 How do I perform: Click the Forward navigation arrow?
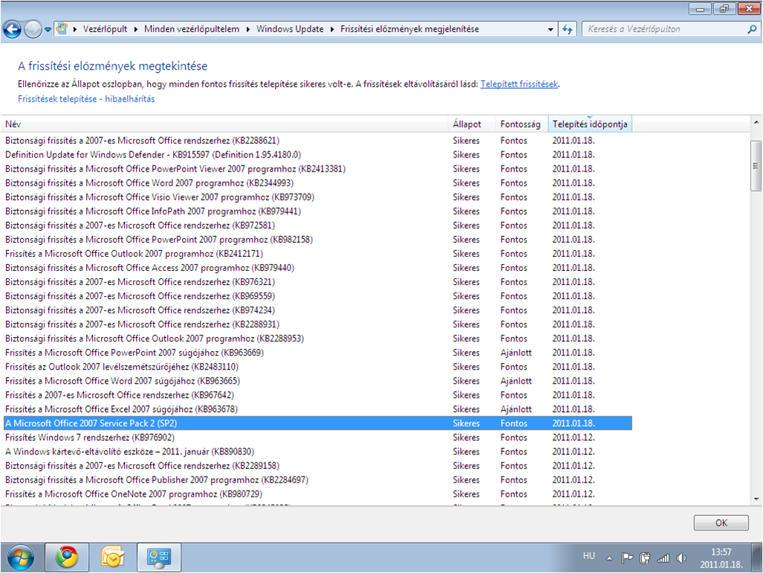(33, 30)
